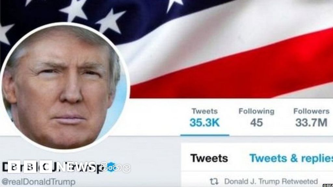The image size is (333, 187).
Task: Click the retweet arrows icon
Action: pyautogui.click(x=214, y=181)
